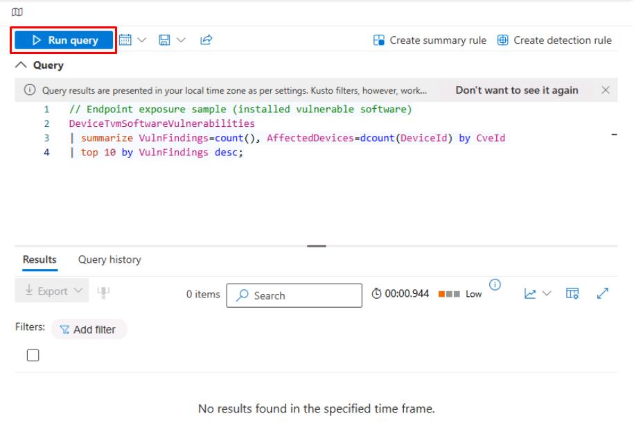
Task: Click the share link icon
Action: [206, 40]
